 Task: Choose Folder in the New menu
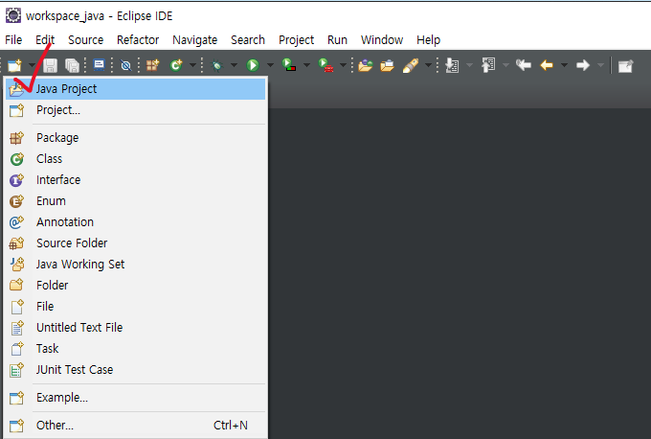[135, 286]
